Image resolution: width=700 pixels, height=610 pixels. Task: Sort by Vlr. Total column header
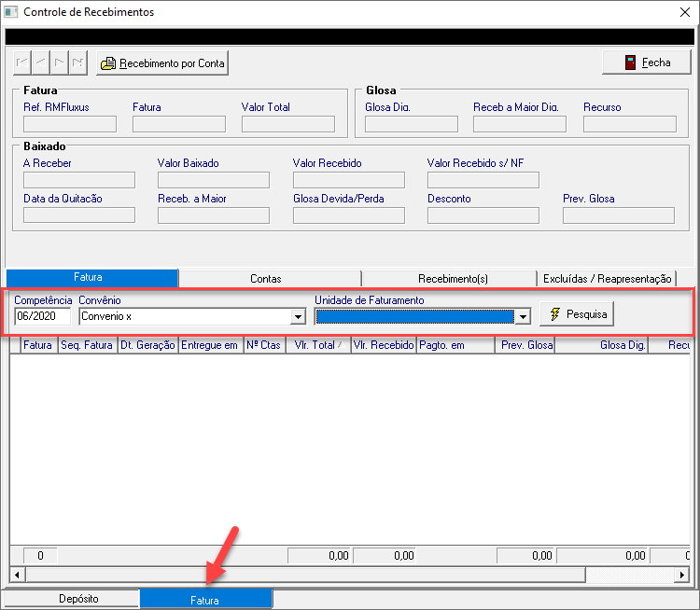[318, 345]
